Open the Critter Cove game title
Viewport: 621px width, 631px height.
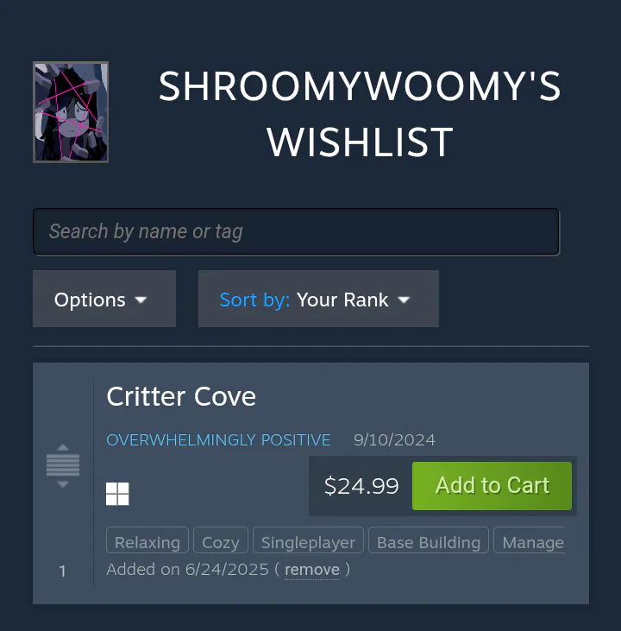pos(181,397)
